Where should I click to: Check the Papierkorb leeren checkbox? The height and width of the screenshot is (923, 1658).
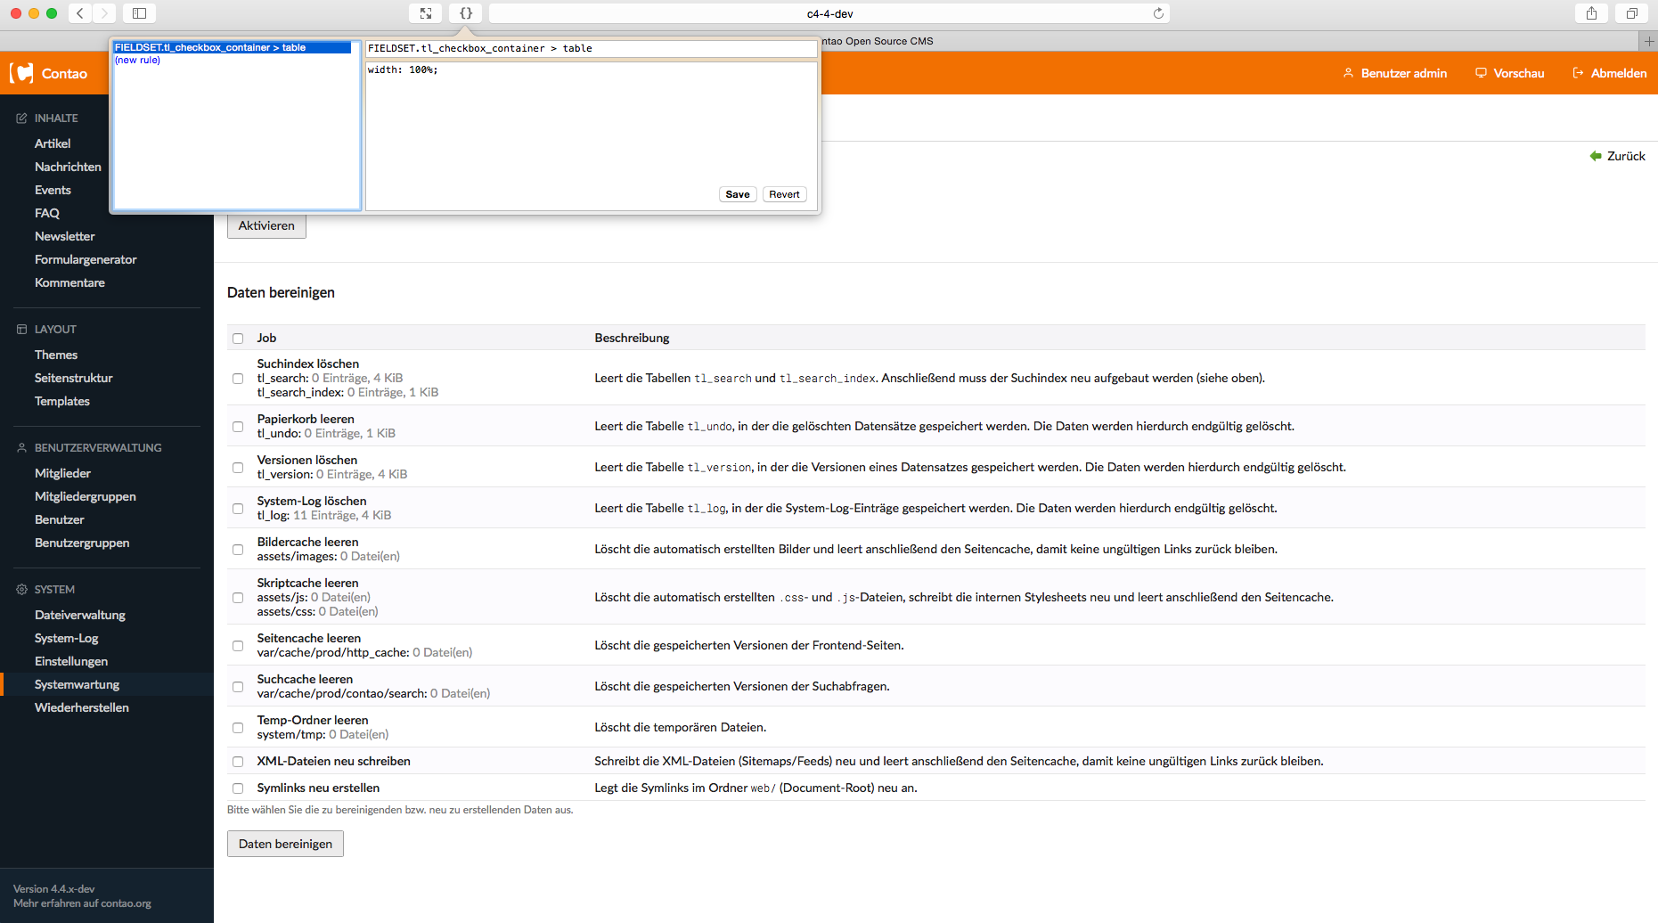tap(238, 427)
